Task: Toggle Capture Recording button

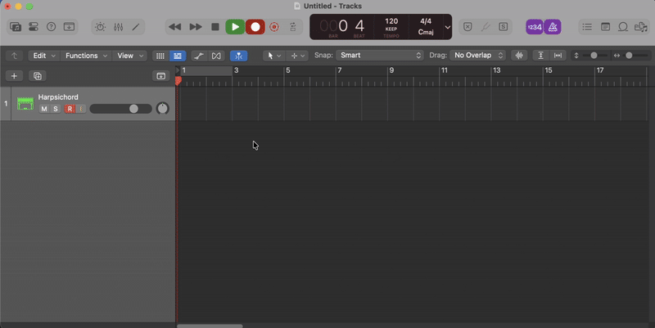Action: pyautogui.click(x=274, y=27)
